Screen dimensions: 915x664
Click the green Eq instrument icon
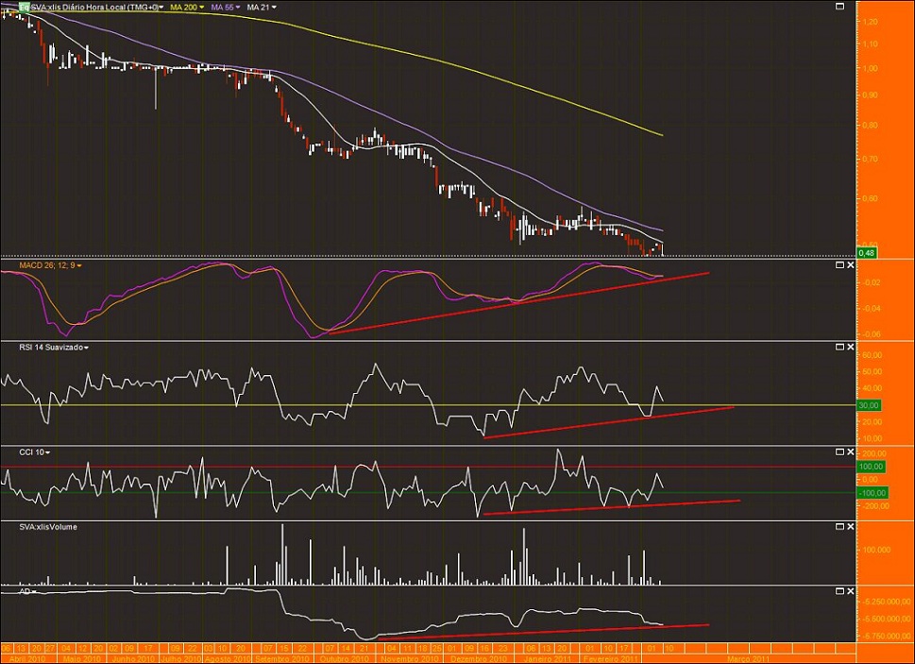pyautogui.click(x=25, y=7)
